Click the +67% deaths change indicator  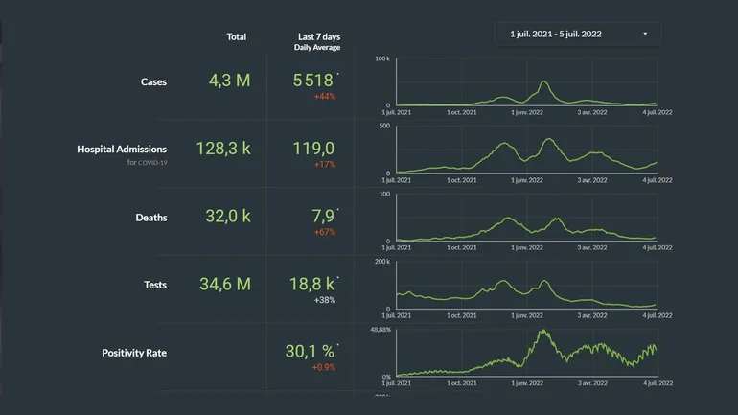(x=325, y=232)
